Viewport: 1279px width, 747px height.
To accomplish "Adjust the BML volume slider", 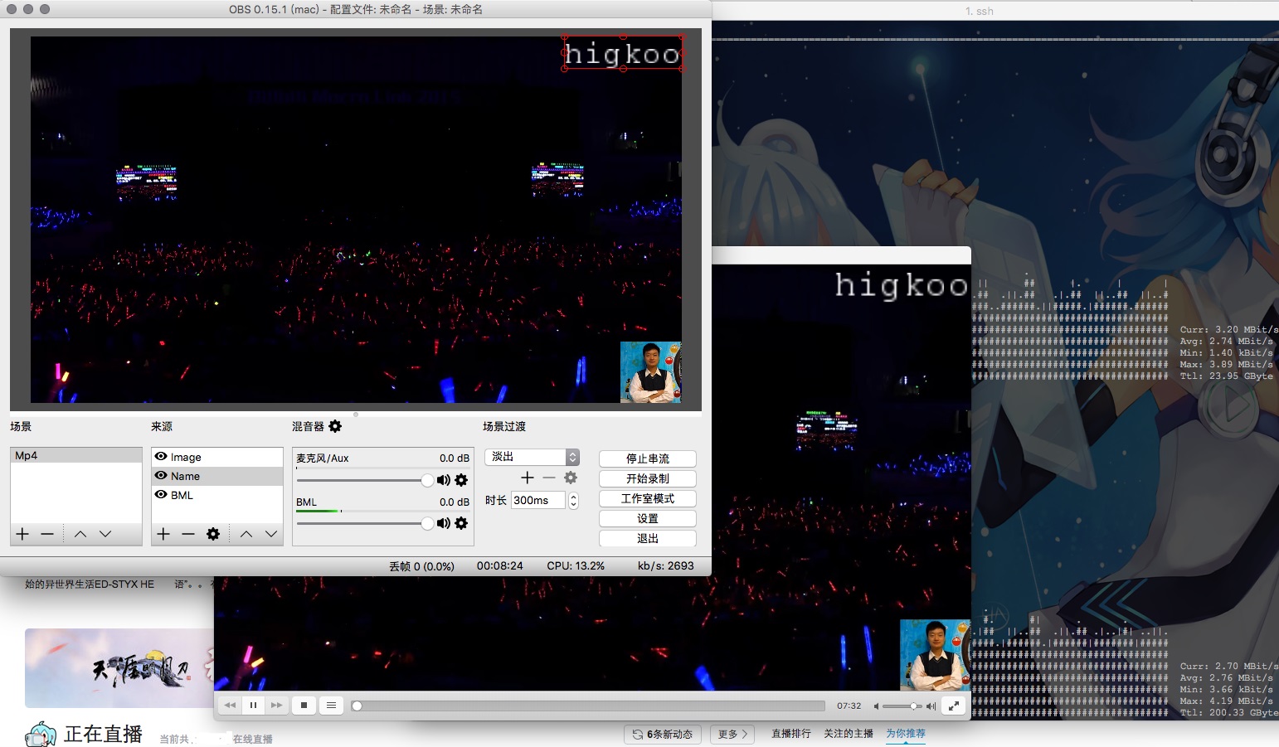I will 365,523.
